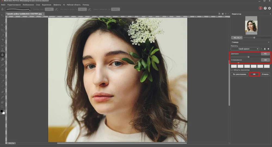Open the Выделение menu
The image size is (272, 147).
click(47, 5)
